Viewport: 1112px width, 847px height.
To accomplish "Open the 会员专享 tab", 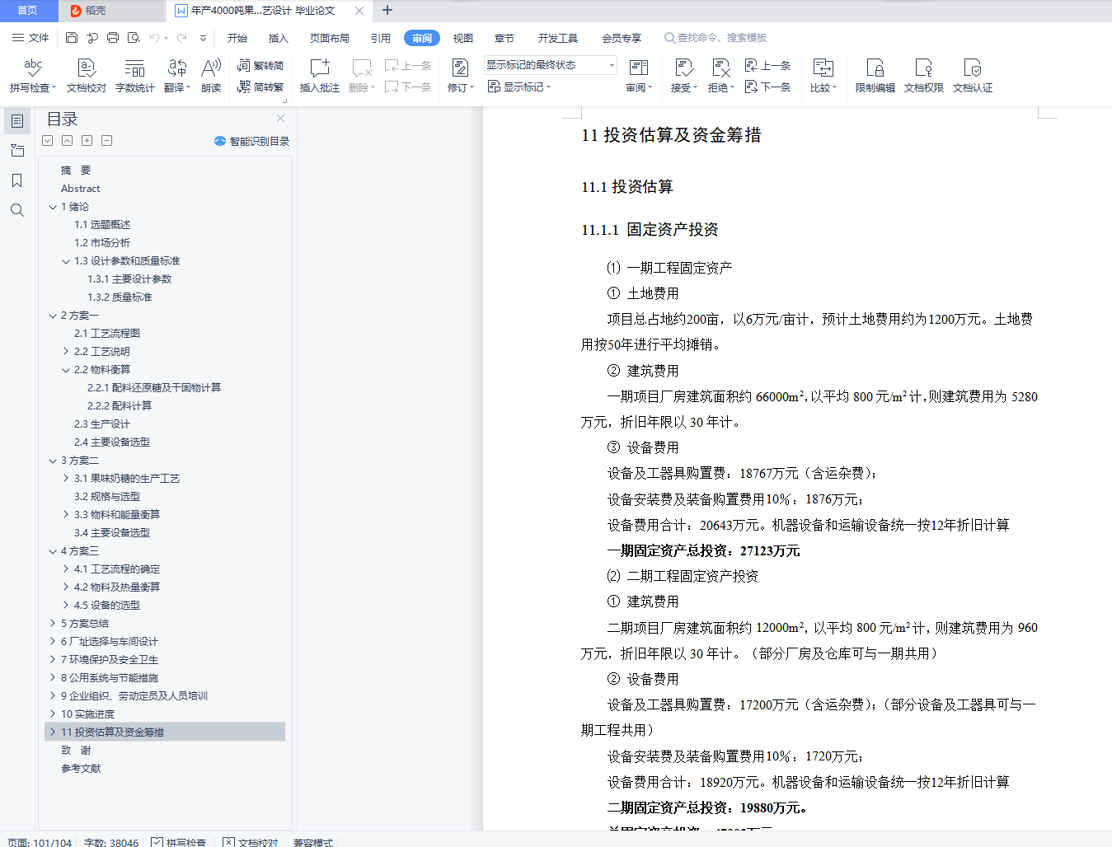I will pyautogui.click(x=622, y=38).
